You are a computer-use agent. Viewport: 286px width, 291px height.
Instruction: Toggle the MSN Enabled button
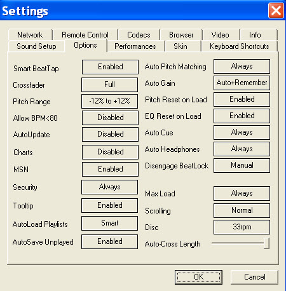(x=110, y=169)
